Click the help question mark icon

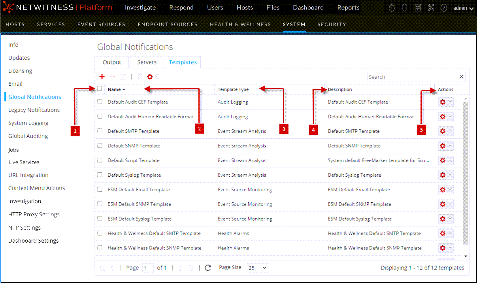click(x=444, y=8)
